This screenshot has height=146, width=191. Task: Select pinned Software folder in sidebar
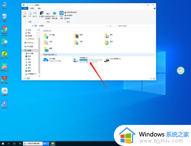[x=30, y=39]
